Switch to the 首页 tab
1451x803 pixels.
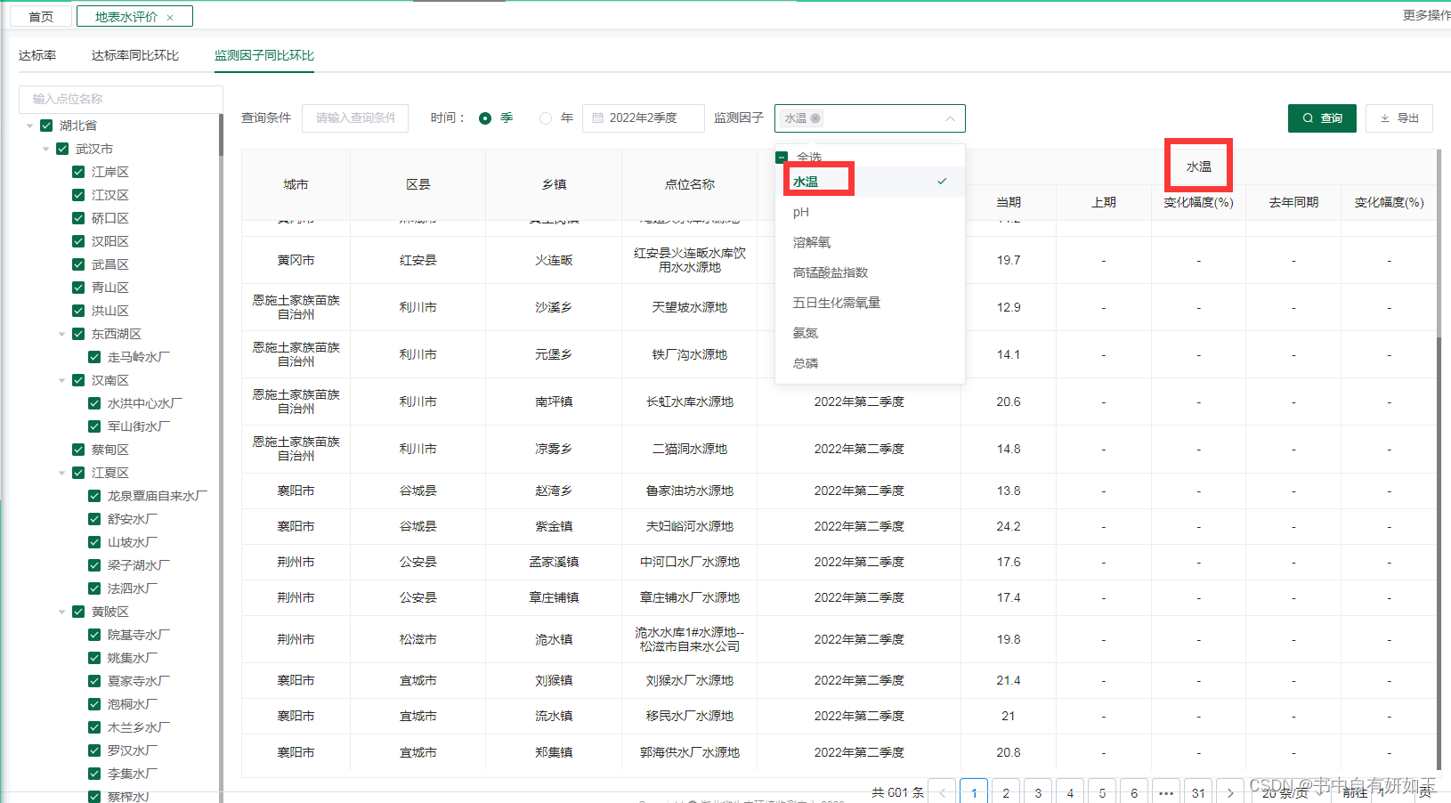[x=41, y=17]
